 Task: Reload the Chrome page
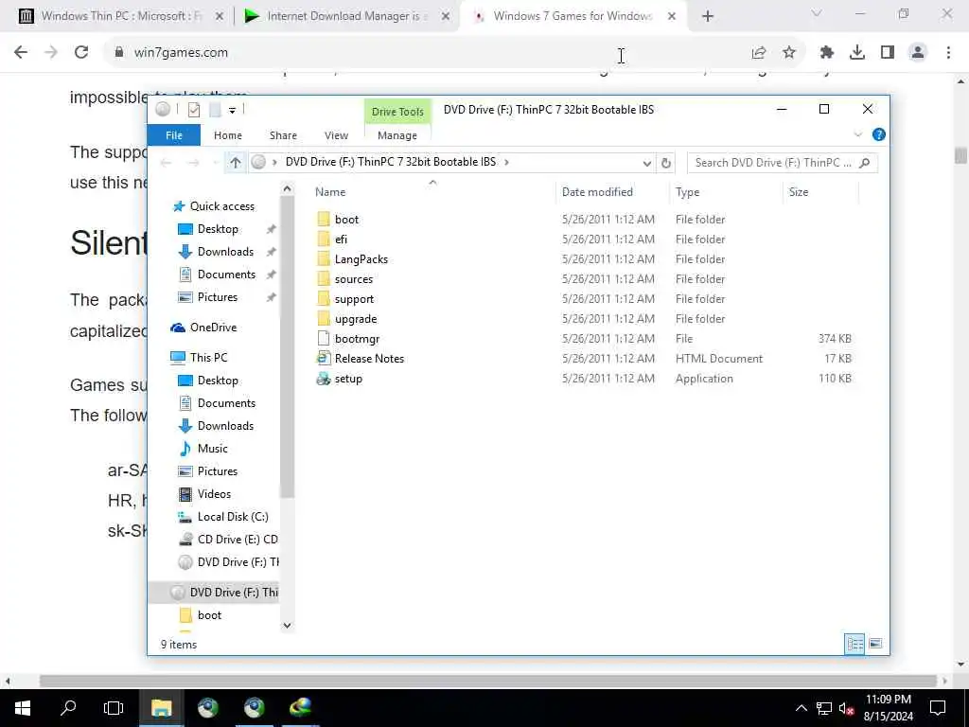point(81,53)
